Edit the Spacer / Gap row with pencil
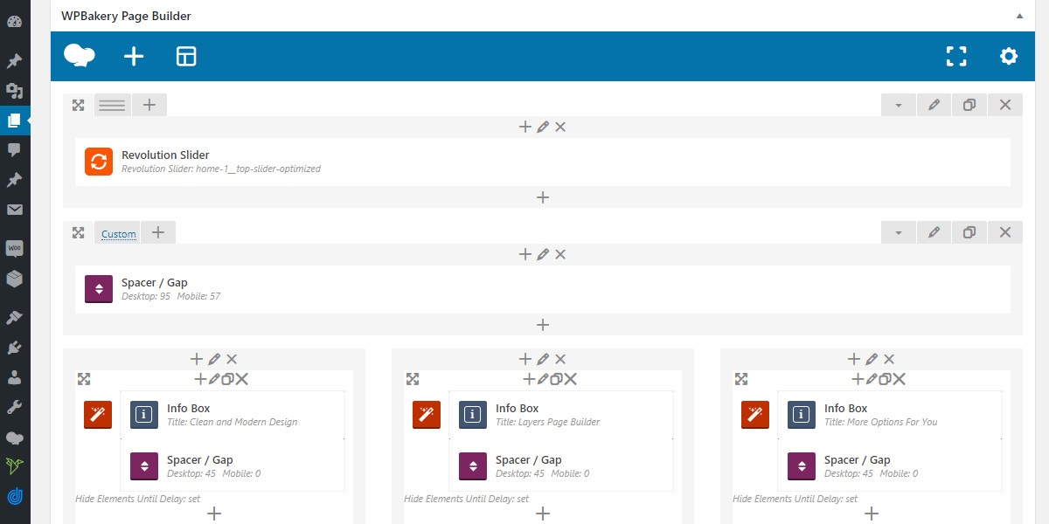1049x524 pixels. (934, 232)
